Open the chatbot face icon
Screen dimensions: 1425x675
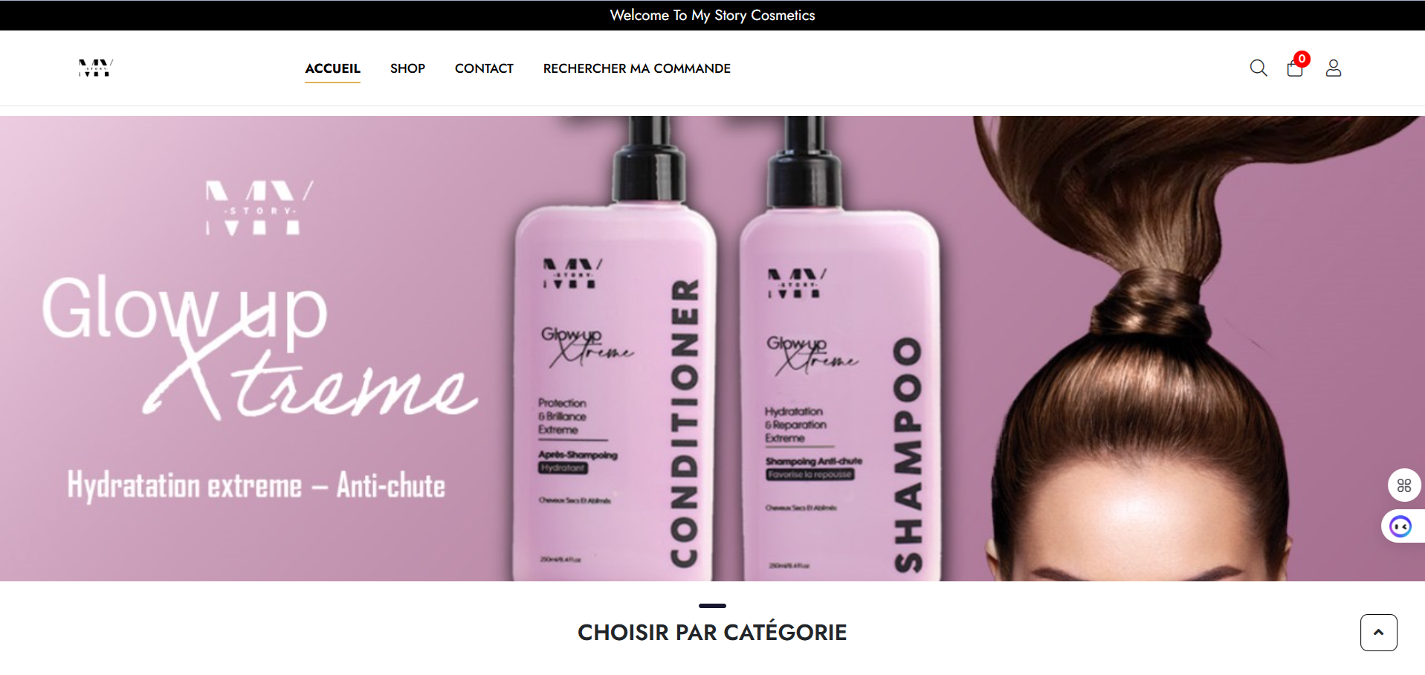pyautogui.click(x=1401, y=526)
